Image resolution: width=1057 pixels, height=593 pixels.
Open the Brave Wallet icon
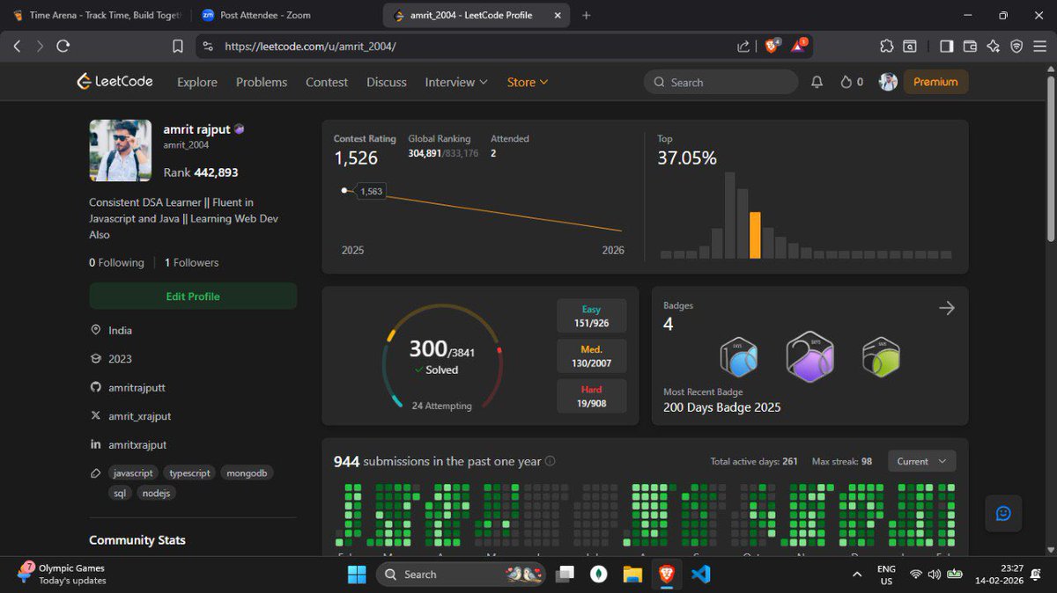[970, 46]
